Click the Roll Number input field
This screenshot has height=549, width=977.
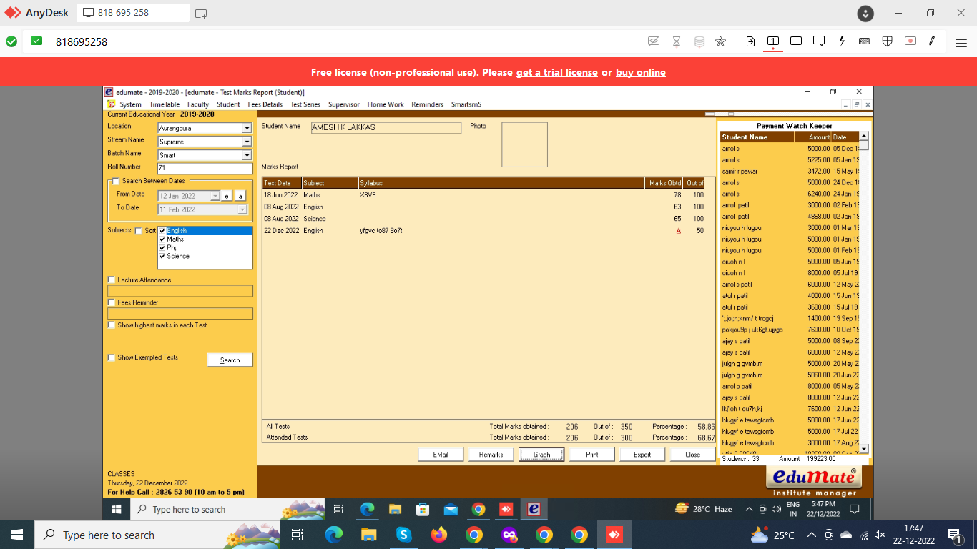(x=205, y=169)
